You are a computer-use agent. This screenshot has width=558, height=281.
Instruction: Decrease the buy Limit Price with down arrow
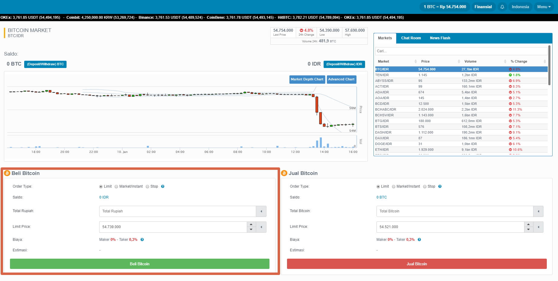[251, 230]
